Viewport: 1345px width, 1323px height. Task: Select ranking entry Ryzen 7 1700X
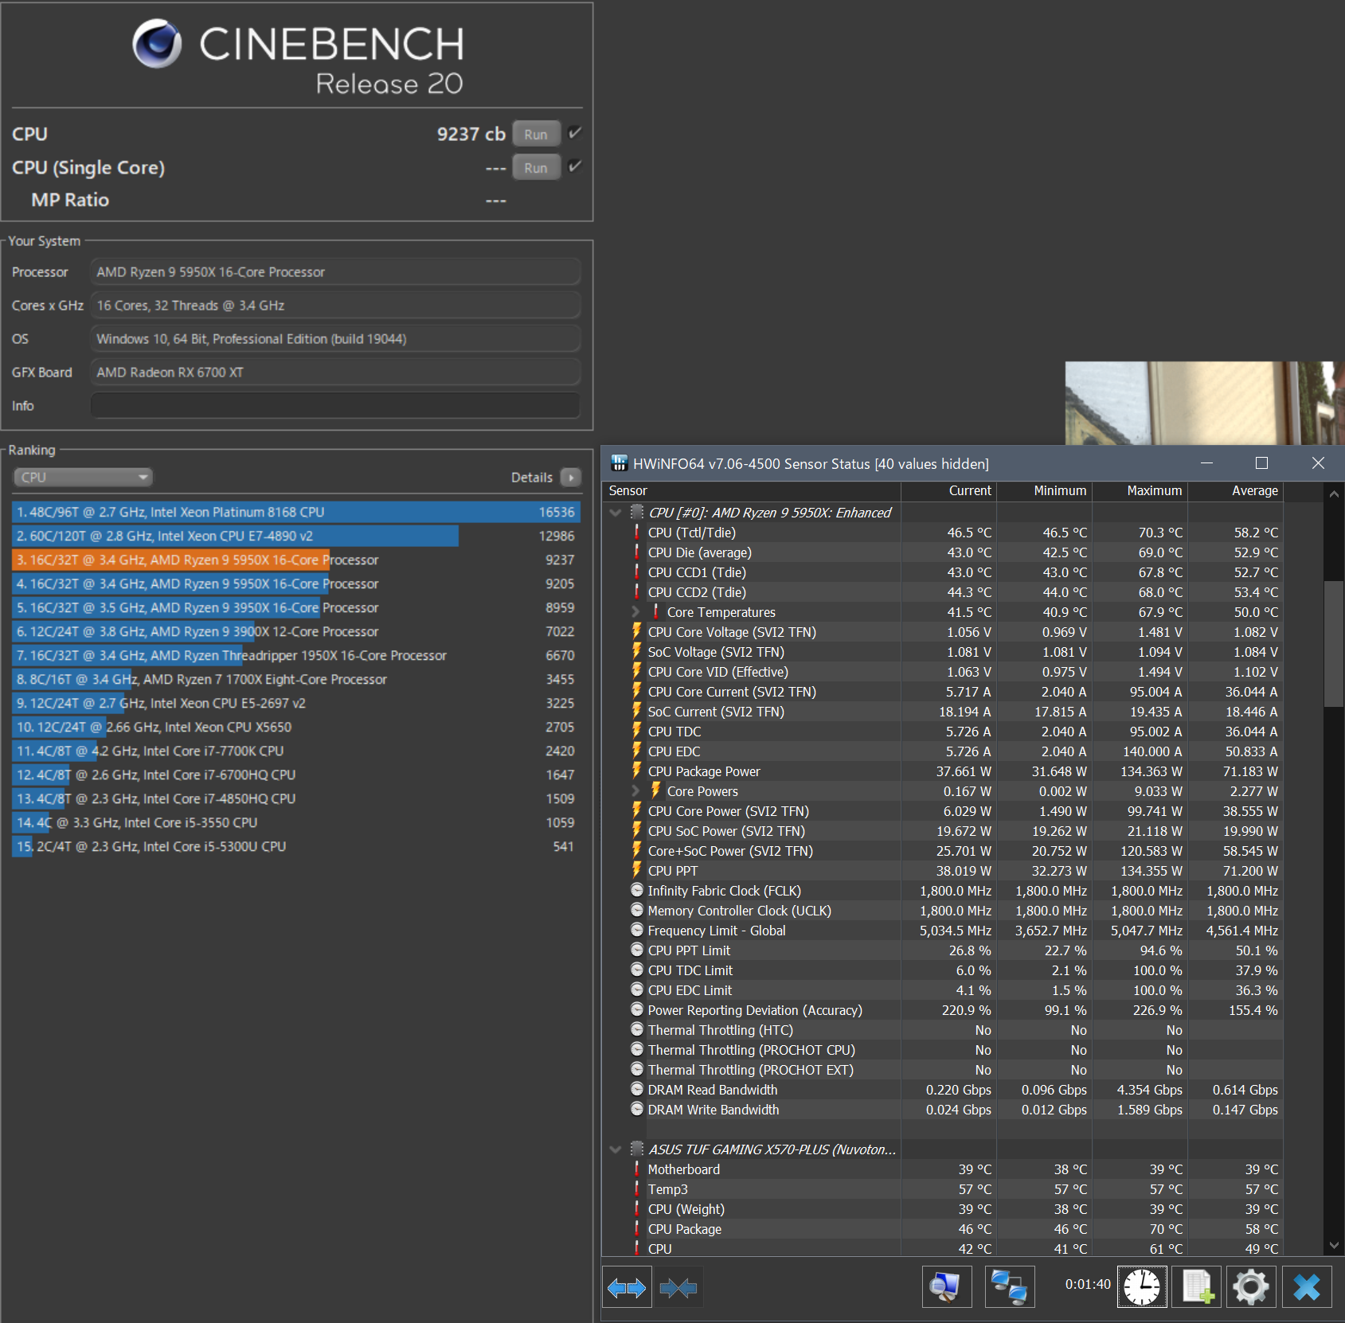296,679
